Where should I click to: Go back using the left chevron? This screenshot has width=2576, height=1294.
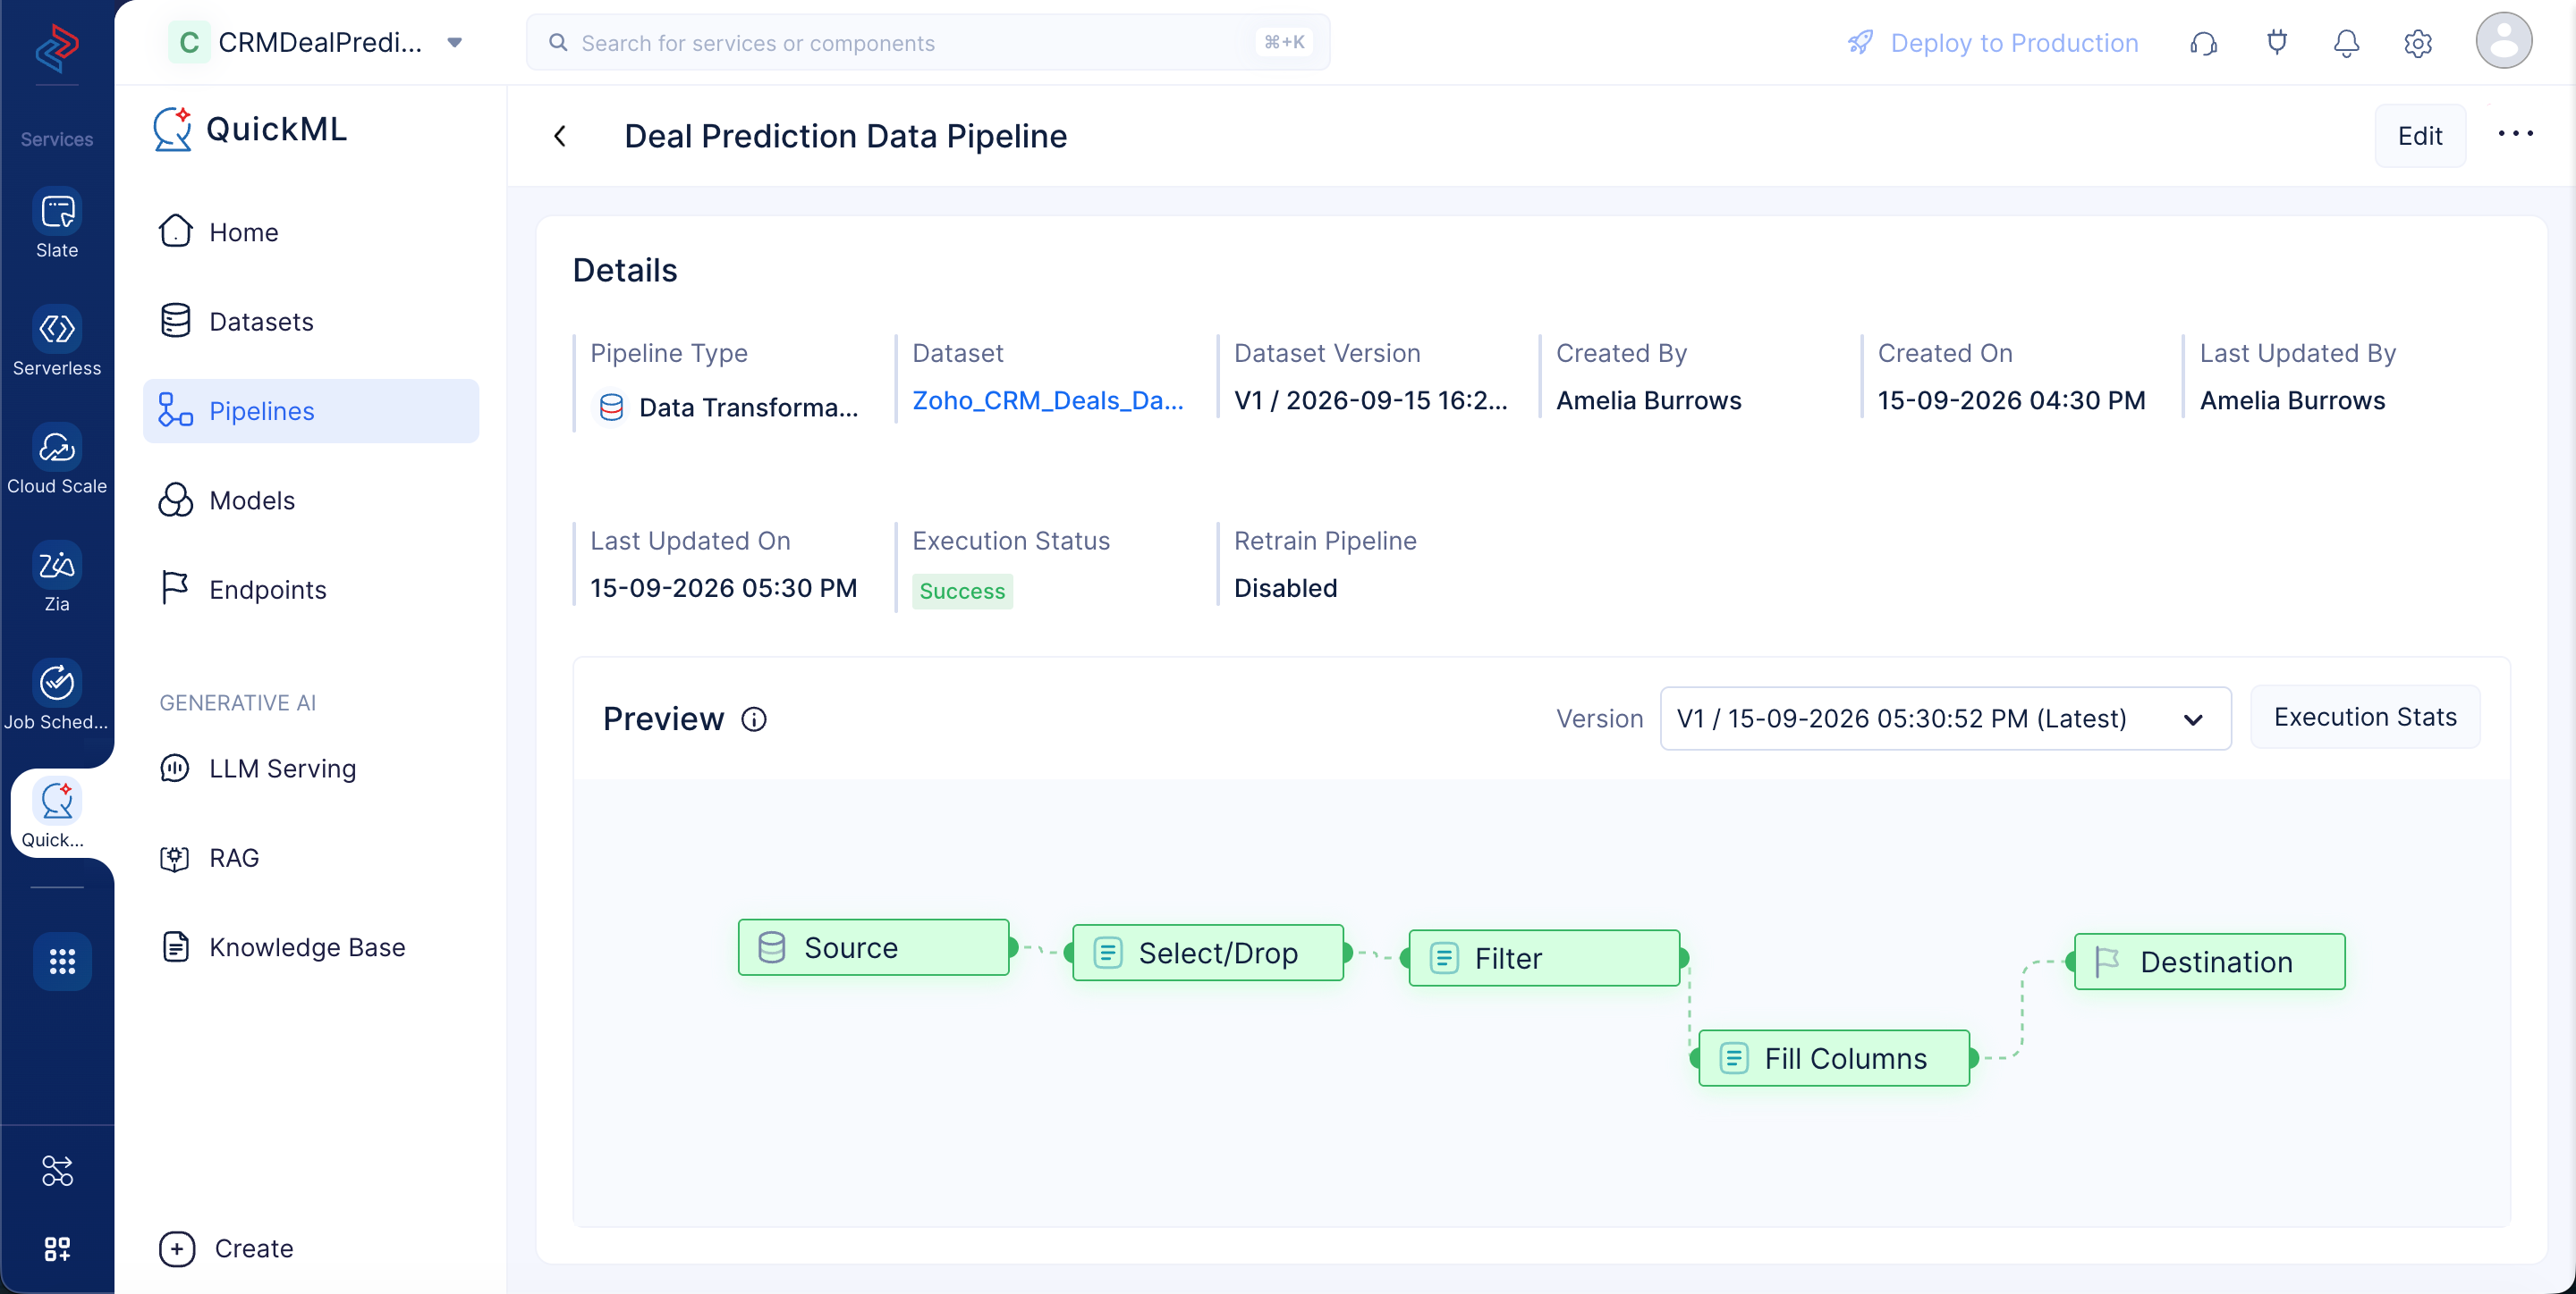(560, 136)
